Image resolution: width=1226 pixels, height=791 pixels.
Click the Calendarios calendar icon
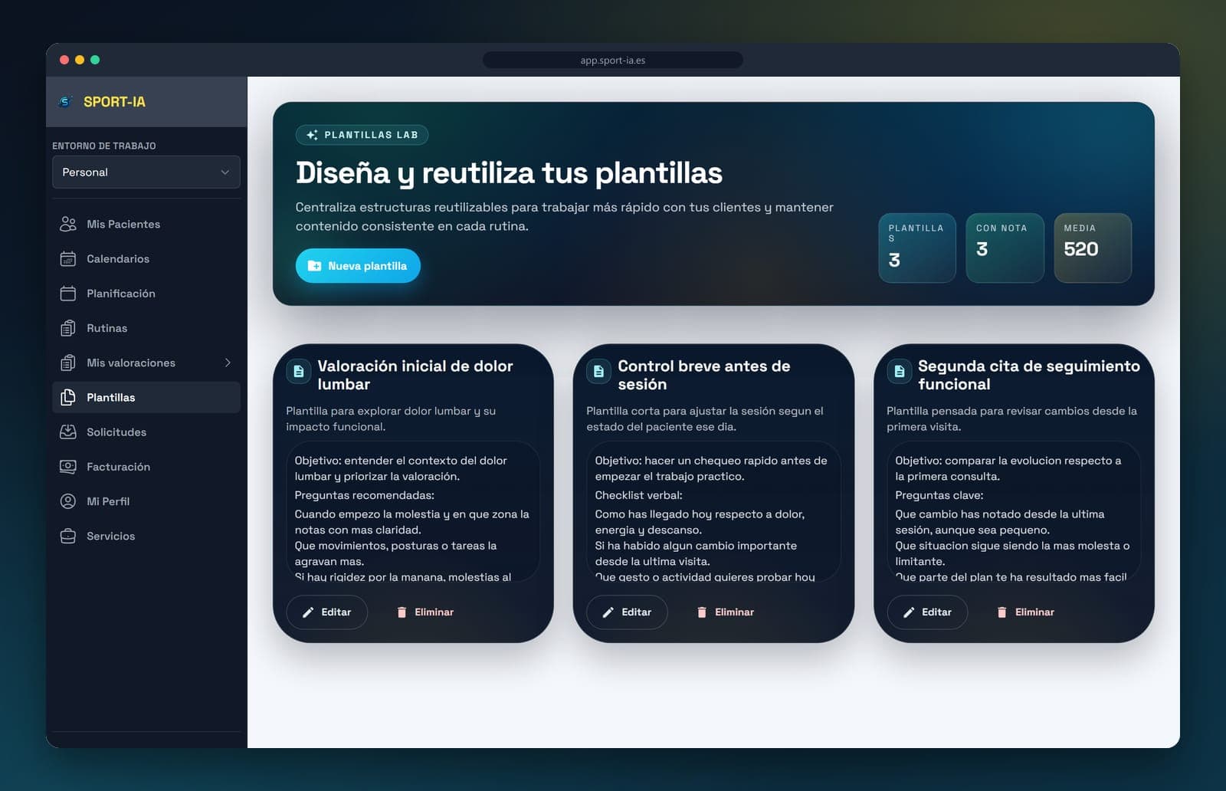pos(68,258)
